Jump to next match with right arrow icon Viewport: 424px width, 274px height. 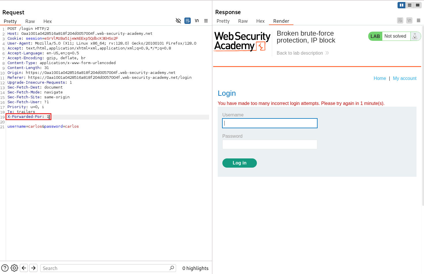[x=33, y=268]
